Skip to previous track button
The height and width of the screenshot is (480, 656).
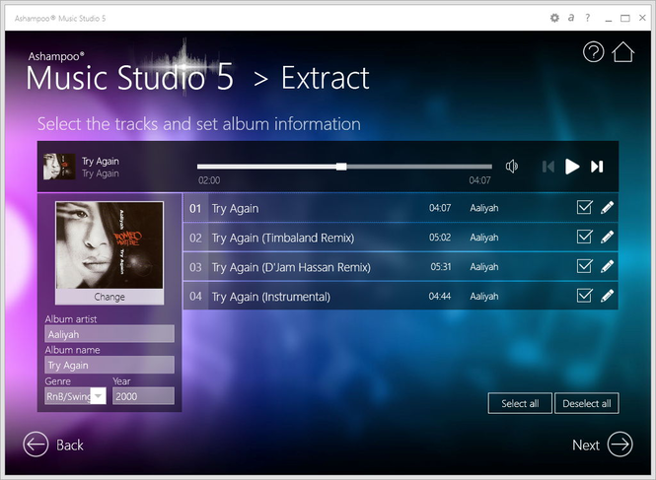(x=548, y=167)
